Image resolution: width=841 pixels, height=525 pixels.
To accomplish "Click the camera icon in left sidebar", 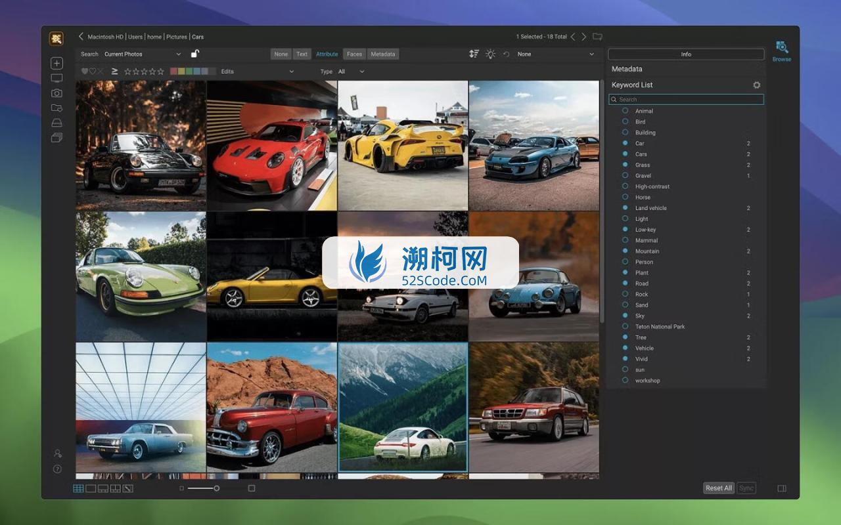I will pyautogui.click(x=57, y=93).
